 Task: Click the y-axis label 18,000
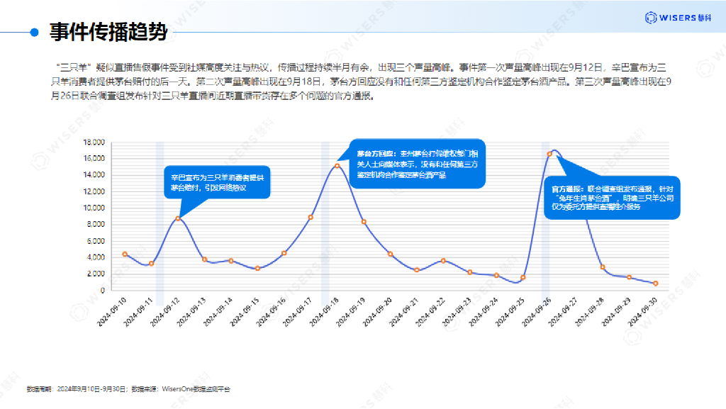94,142
